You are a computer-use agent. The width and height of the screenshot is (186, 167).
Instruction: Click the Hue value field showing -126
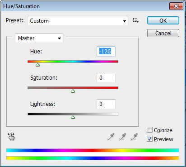click(x=106, y=52)
